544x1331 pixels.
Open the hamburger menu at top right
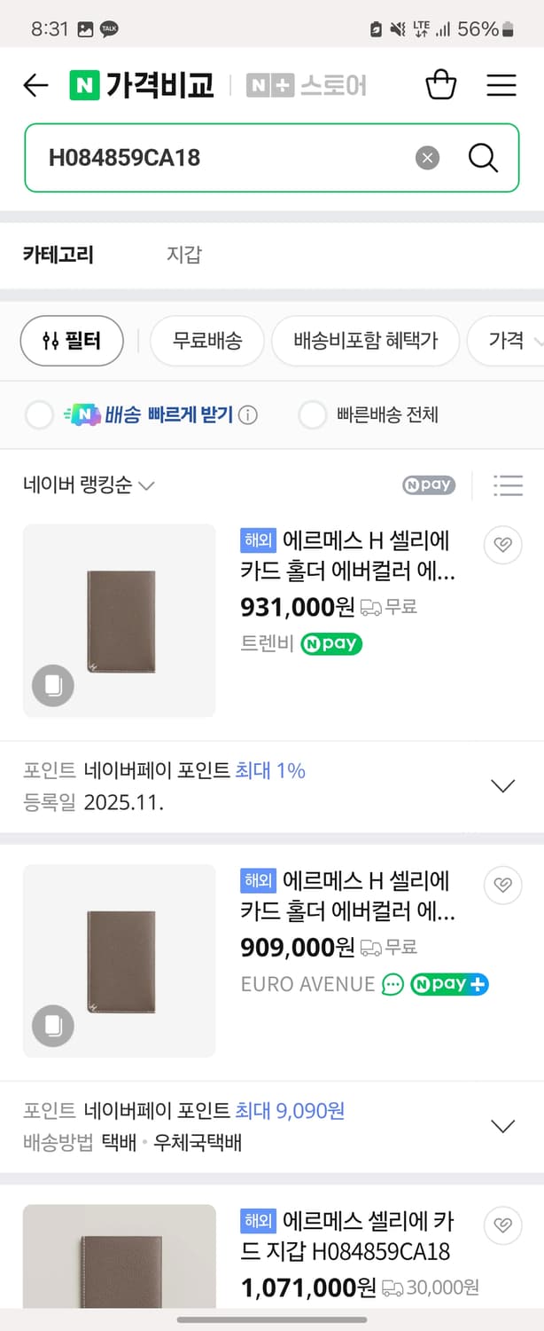(501, 84)
